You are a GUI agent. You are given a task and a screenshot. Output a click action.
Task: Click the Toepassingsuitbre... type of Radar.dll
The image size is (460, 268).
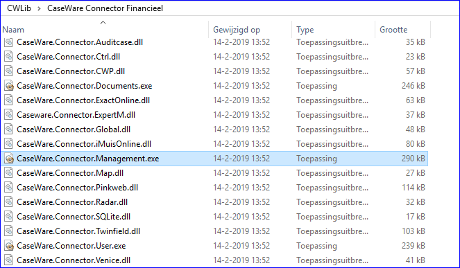(332, 202)
